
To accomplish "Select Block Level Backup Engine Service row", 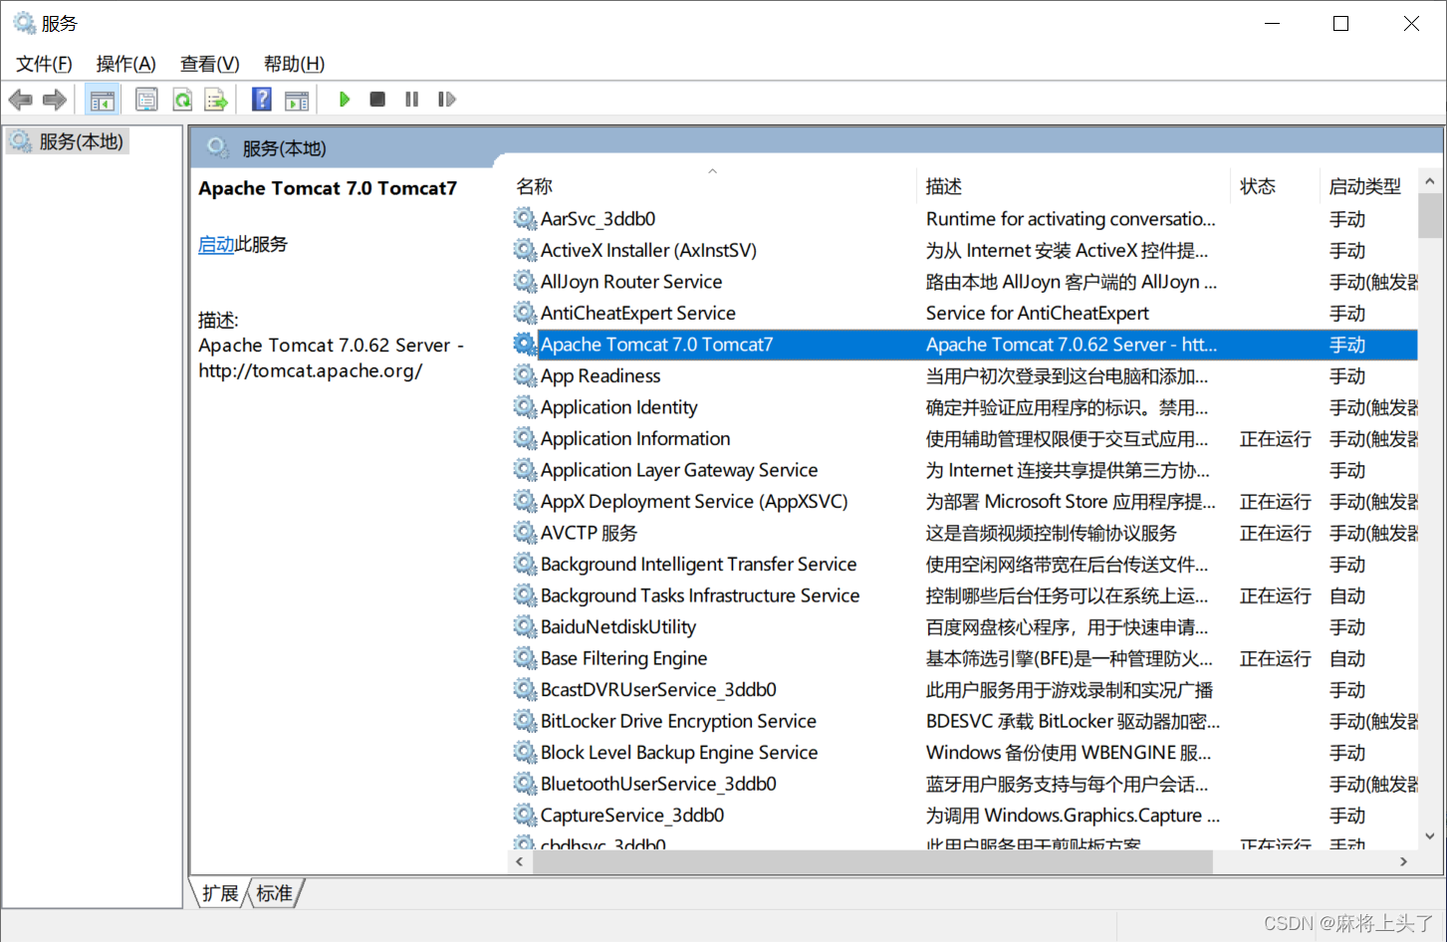I will click(964, 752).
